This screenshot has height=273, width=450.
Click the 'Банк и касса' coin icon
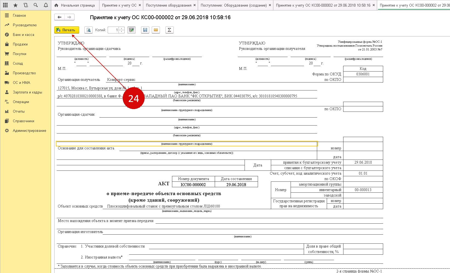click(7, 35)
